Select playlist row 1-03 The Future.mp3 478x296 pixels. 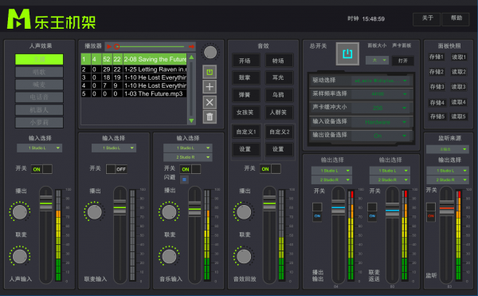click(134, 93)
